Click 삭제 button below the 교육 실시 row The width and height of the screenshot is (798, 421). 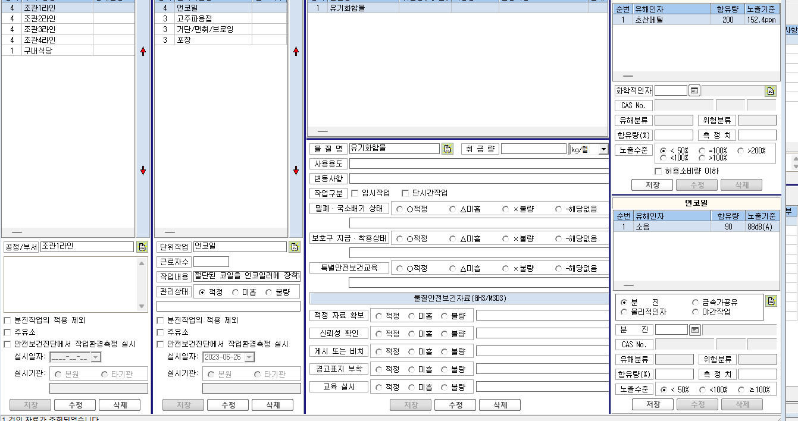click(500, 405)
